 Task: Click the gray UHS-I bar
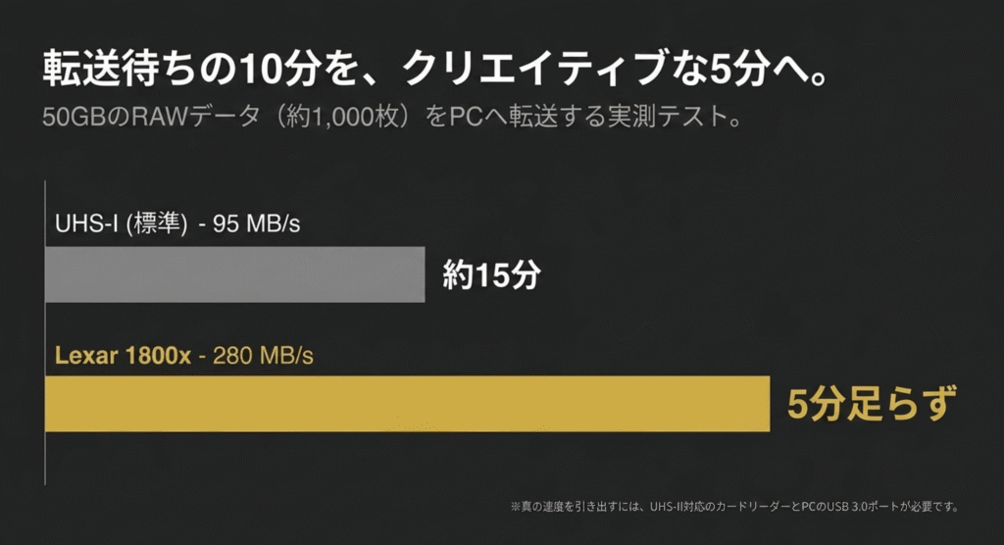click(x=235, y=274)
